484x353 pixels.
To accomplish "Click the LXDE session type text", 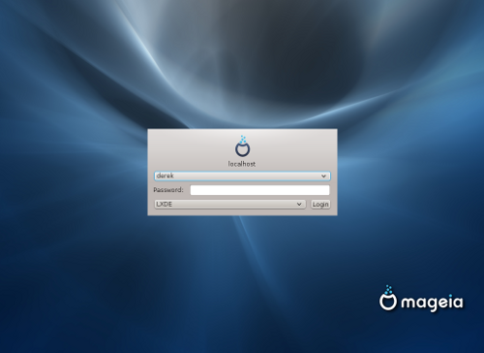I will click(x=164, y=204).
